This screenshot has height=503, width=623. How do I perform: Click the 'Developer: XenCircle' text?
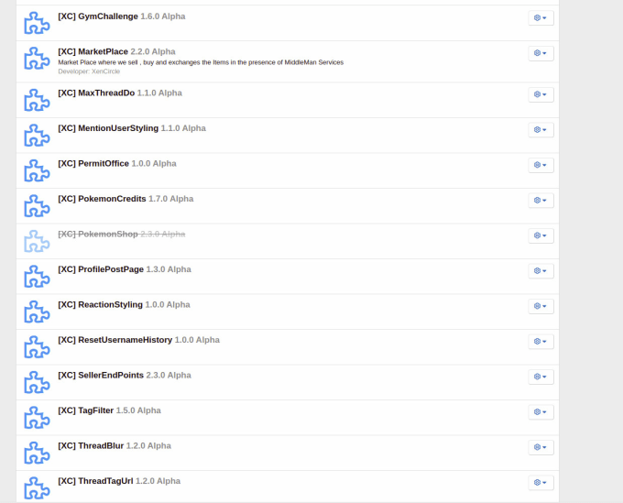tap(89, 71)
